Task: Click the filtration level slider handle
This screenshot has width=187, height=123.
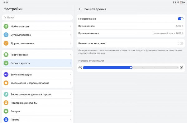Action: coord(131,68)
